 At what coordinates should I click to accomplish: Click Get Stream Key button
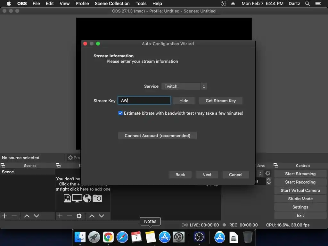click(x=221, y=101)
